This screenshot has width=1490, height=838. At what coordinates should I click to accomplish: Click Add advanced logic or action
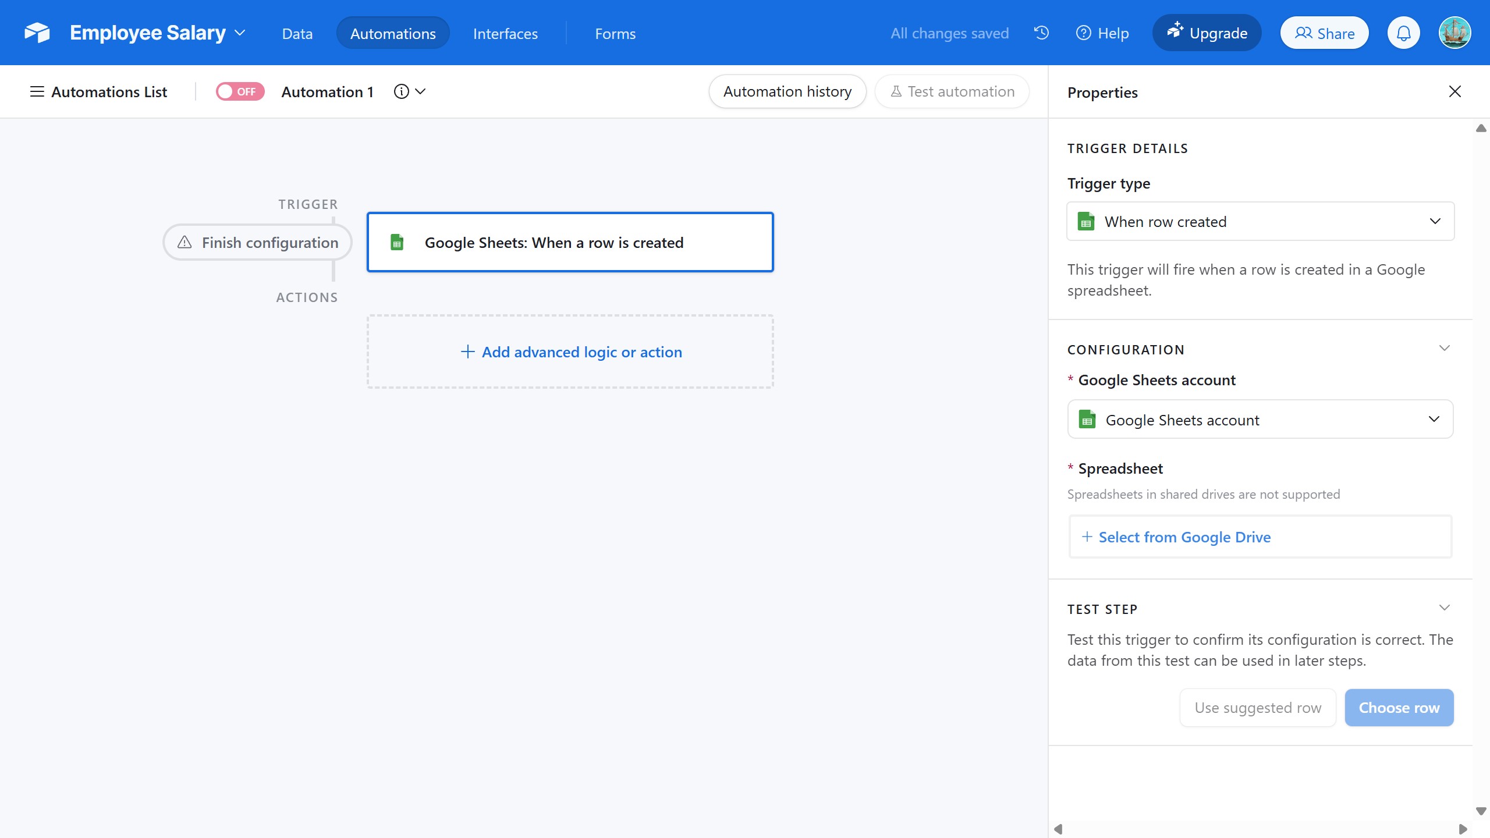570,351
